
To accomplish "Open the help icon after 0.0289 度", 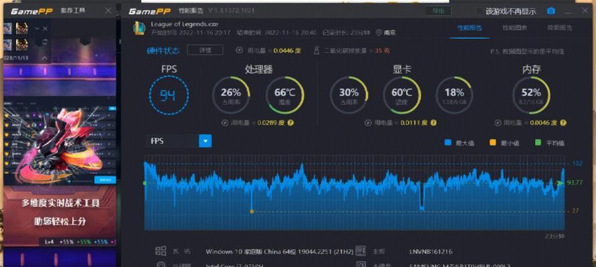I will (290, 123).
